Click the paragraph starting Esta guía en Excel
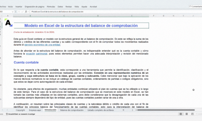This screenshot has width=202, height=121. (x=81, y=42)
